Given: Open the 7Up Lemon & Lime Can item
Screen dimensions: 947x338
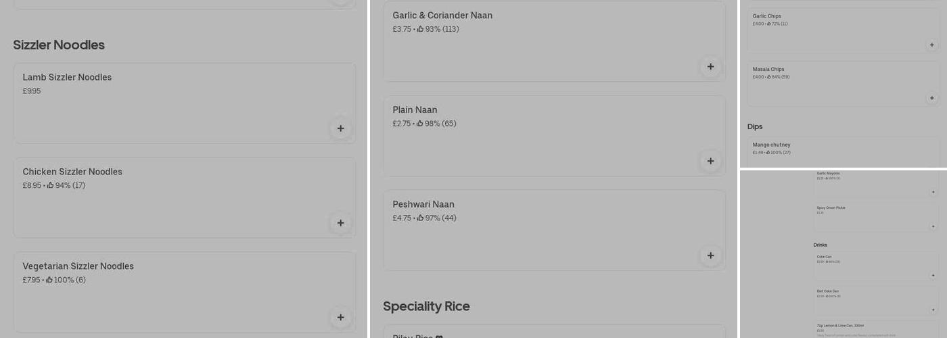Looking at the screenshot, I should 840,325.
